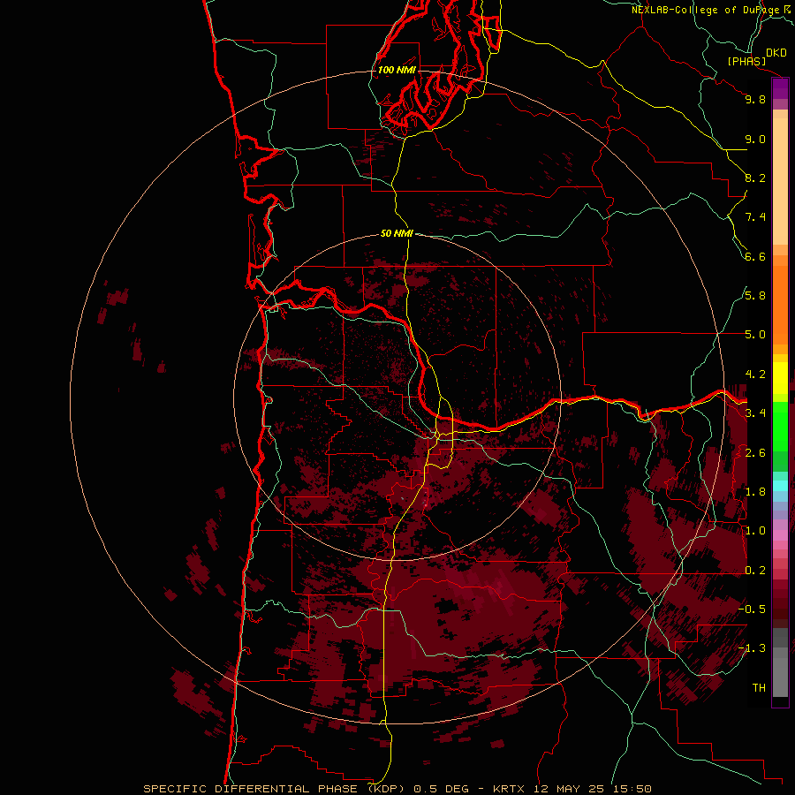This screenshot has height=795, width=795.
Task: Click the 8.2 value on color scale
Action: click(755, 178)
